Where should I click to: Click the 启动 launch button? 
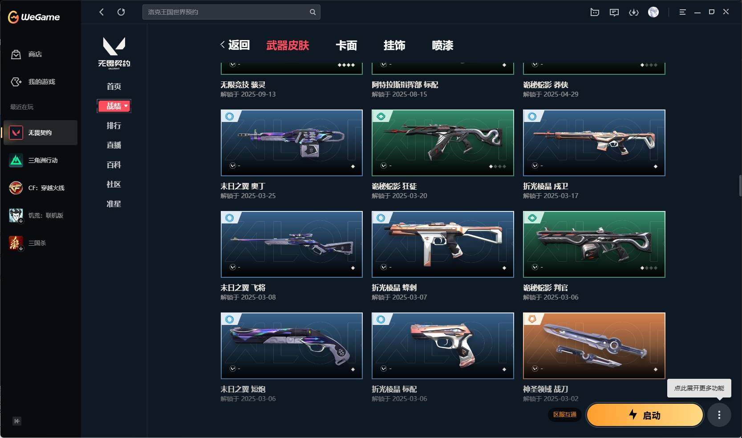click(x=645, y=415)
